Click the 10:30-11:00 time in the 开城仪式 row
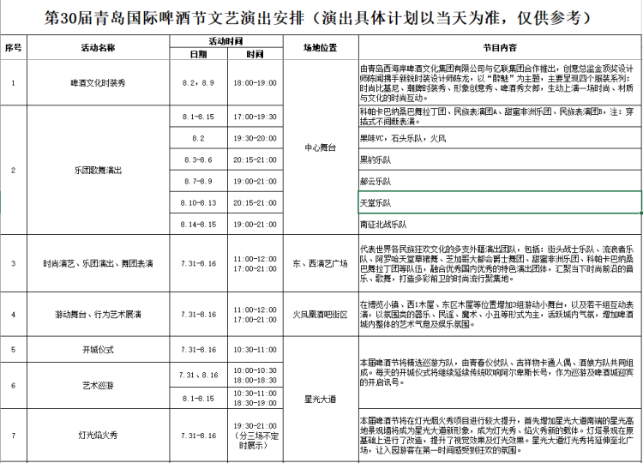The width and height of the screenshot is (643, 463). pos(255,350)
